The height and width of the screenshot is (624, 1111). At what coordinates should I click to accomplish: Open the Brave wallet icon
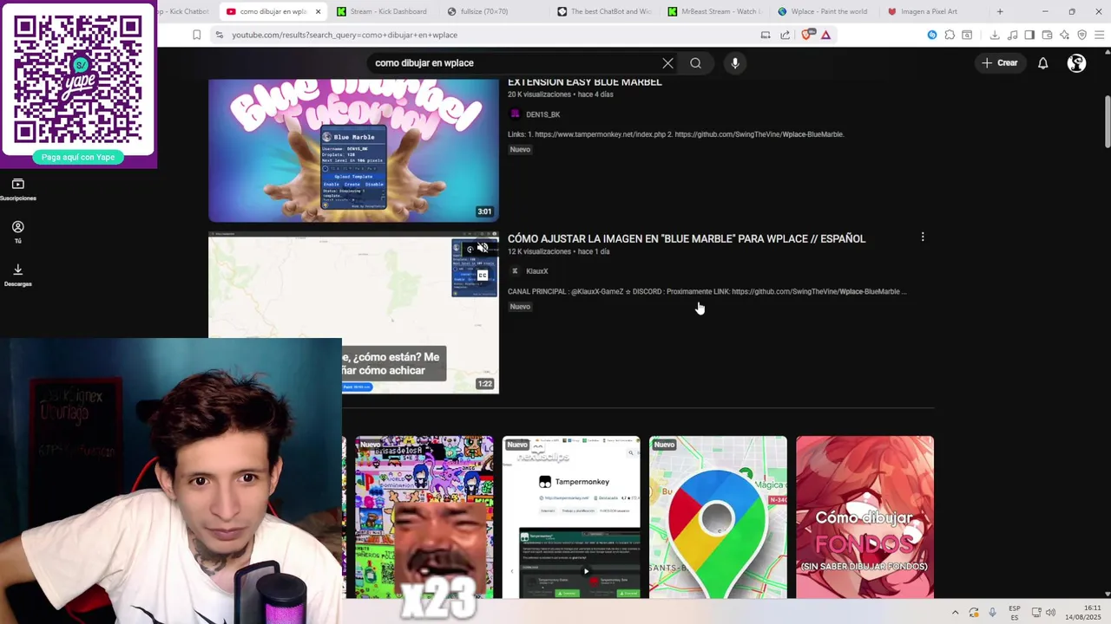[x=1047, y=35]
